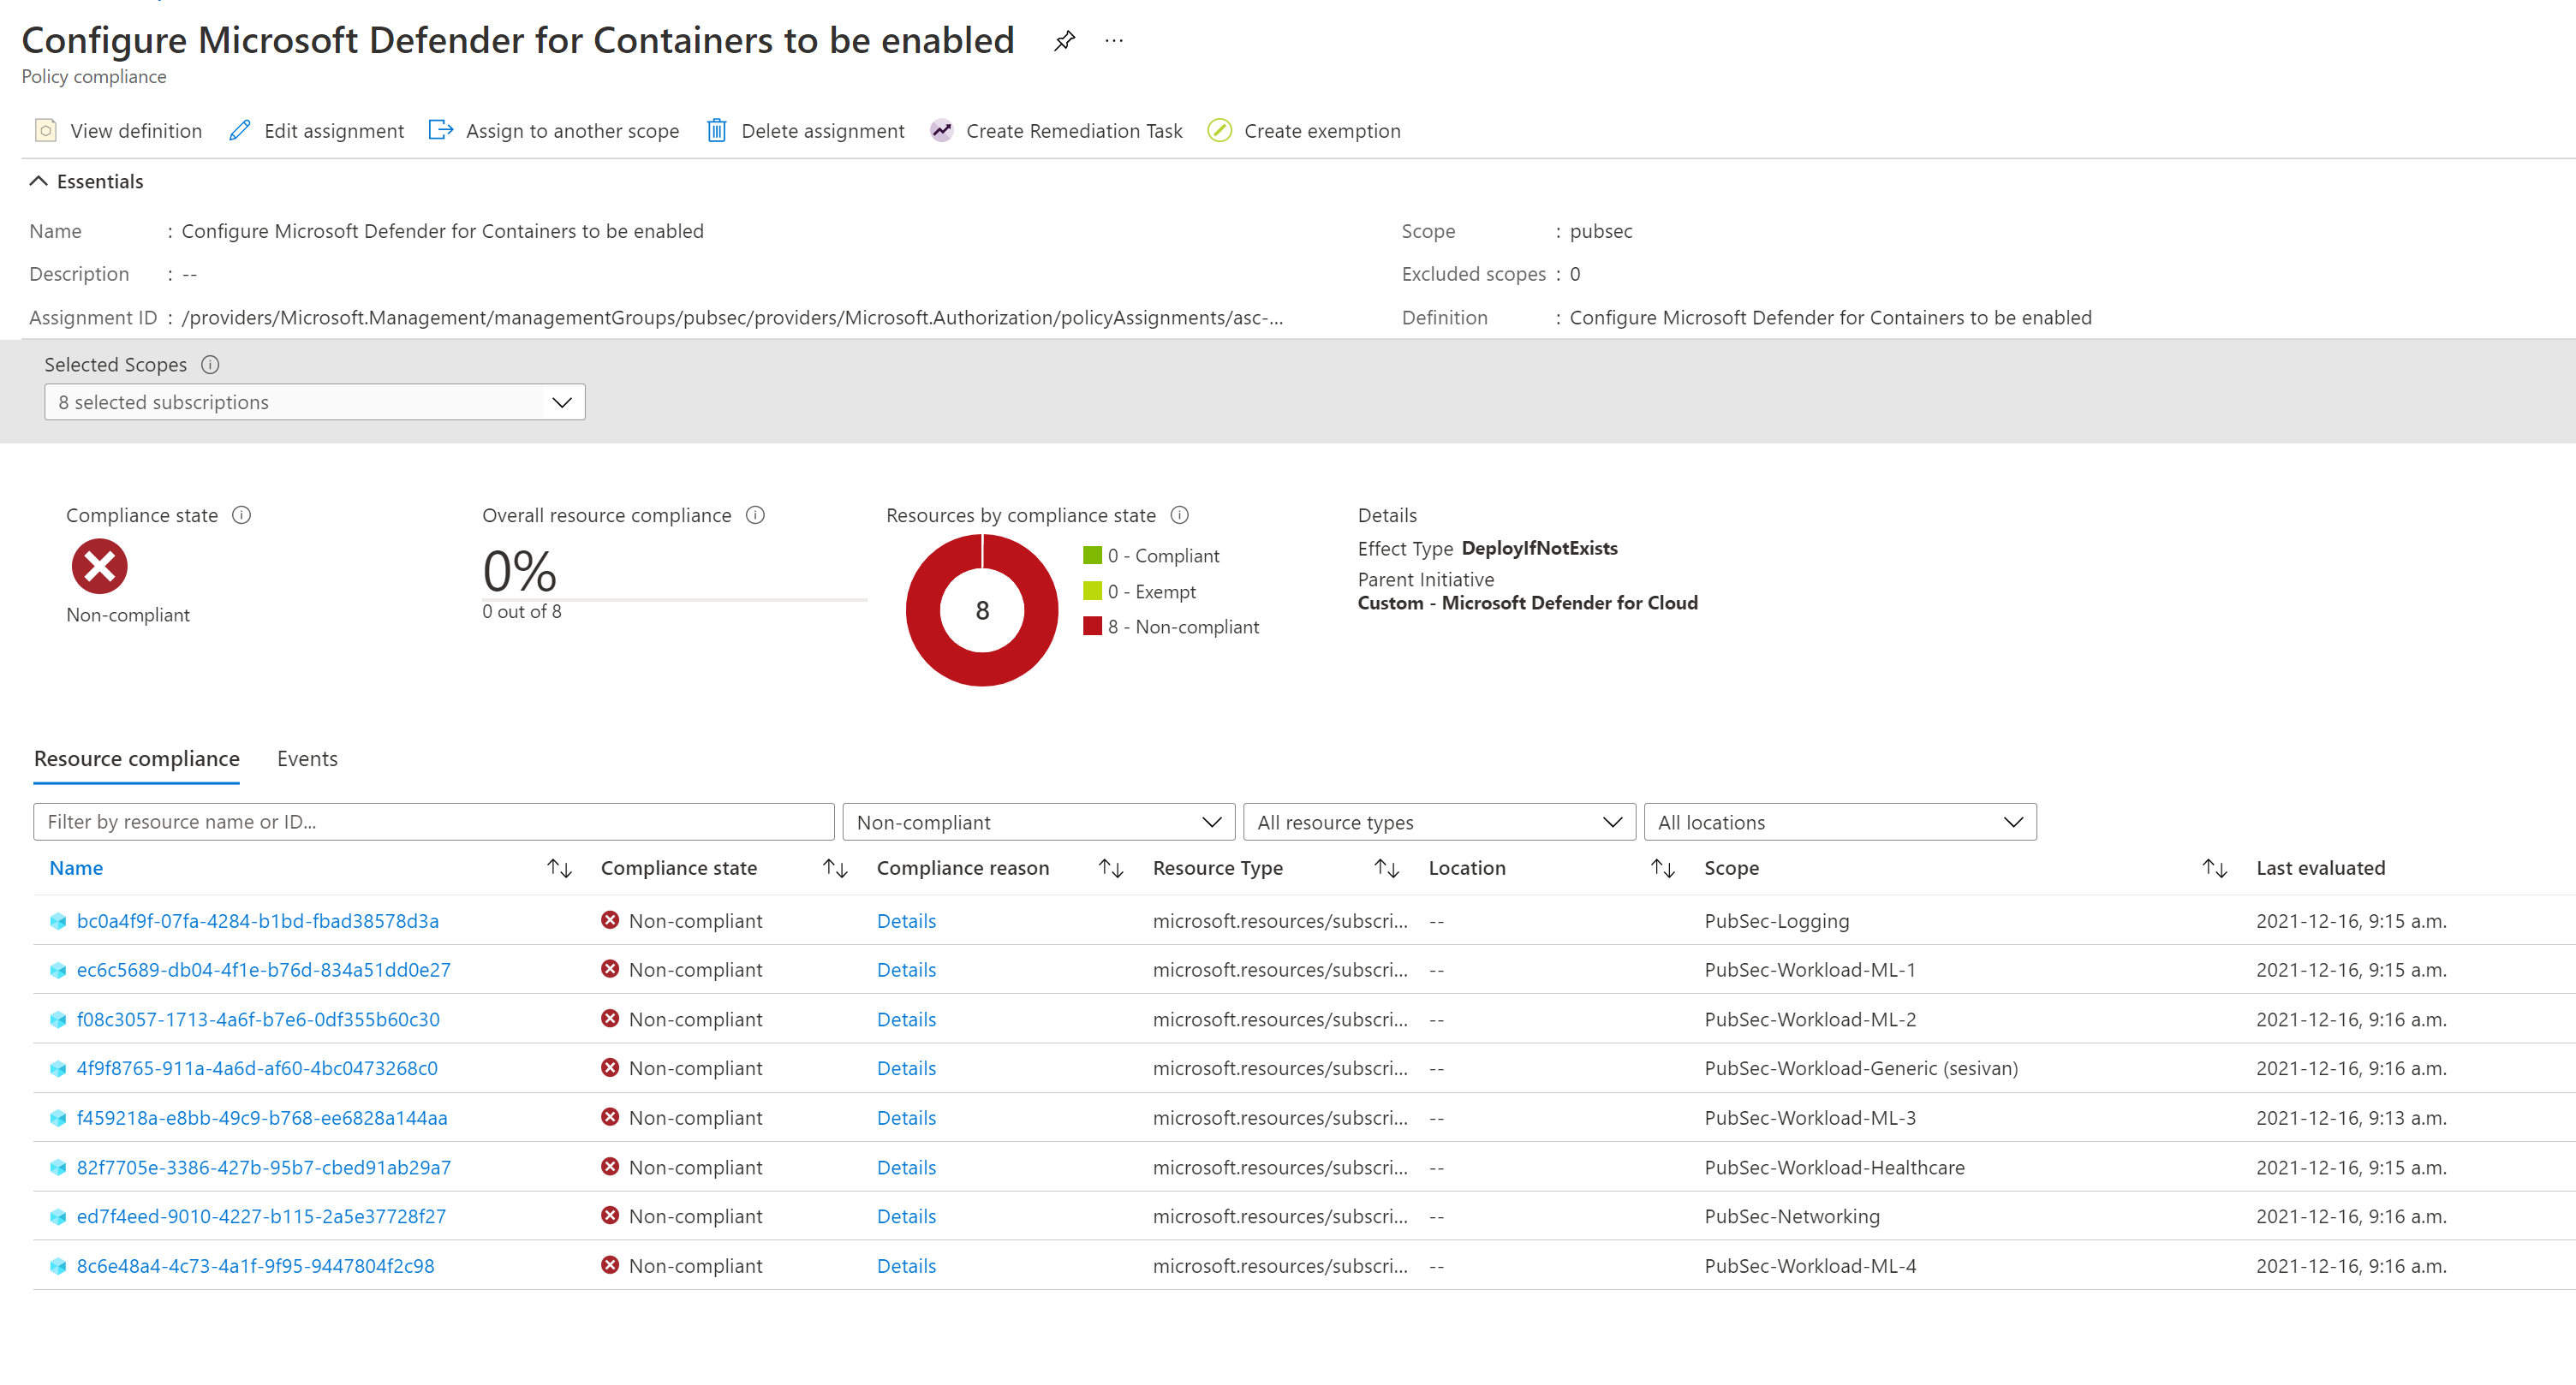Select the Resource compliance tab
2576x1385 pixels.
[136, 758]
